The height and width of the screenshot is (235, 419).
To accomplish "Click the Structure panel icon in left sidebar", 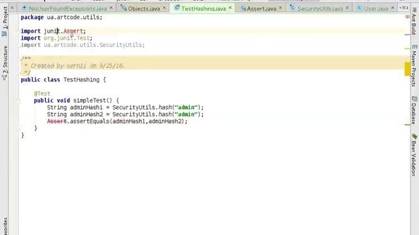I will coord(5,78).
